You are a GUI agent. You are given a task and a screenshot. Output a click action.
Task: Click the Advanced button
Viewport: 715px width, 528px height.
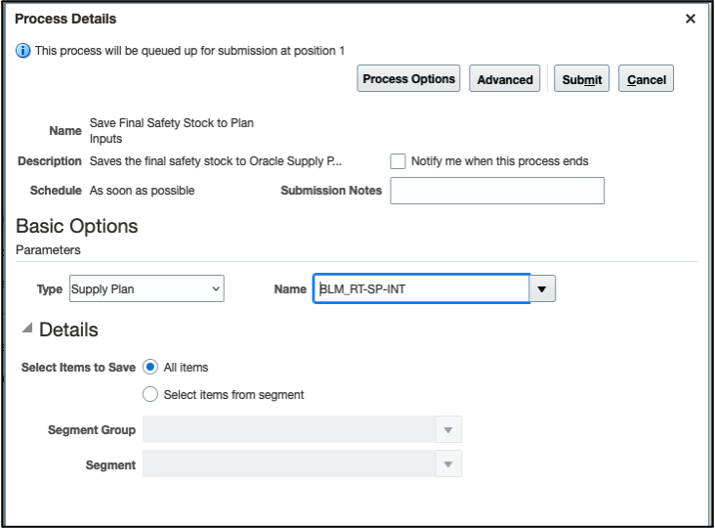coord(505,80)
